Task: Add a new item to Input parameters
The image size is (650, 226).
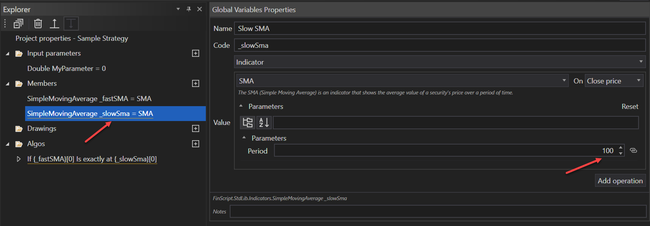Action: [x=196, y=54]
